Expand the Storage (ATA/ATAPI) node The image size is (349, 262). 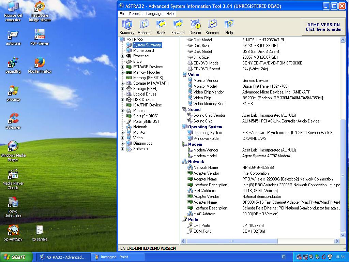point(122,83)
